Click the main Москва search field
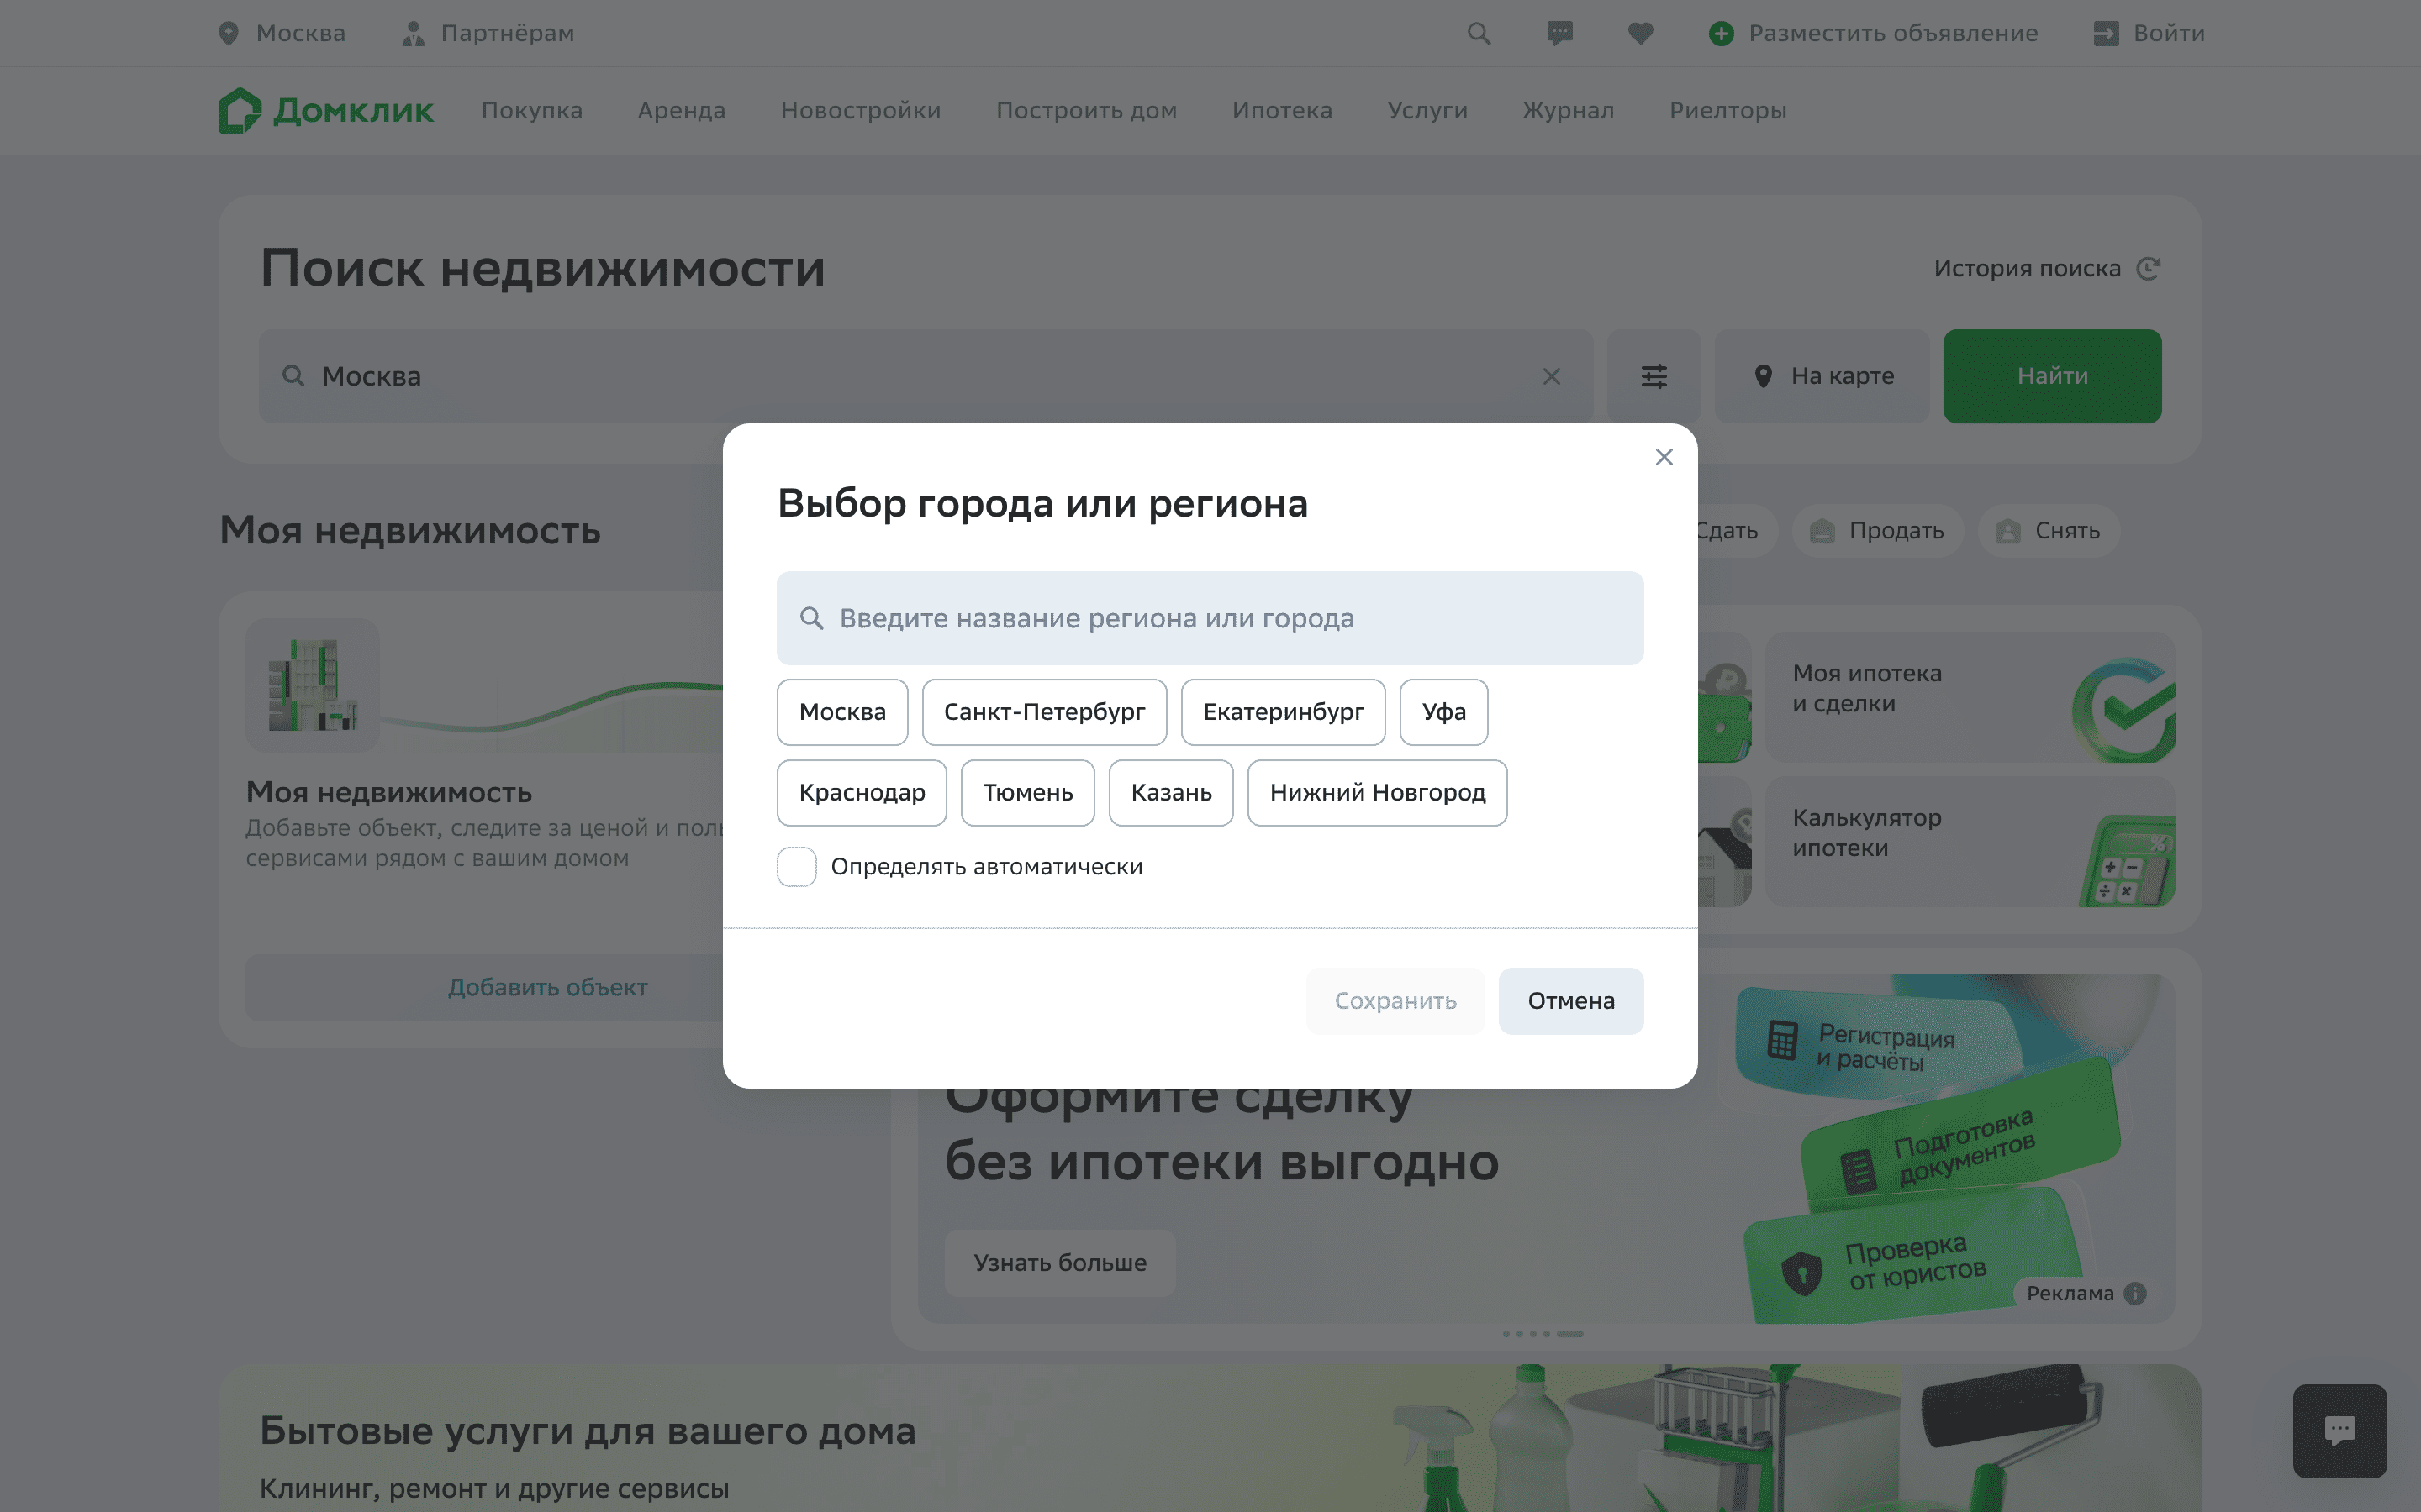Image resolution: width=2421 pixels, height=1512 pixels. (x=926, y=376)
